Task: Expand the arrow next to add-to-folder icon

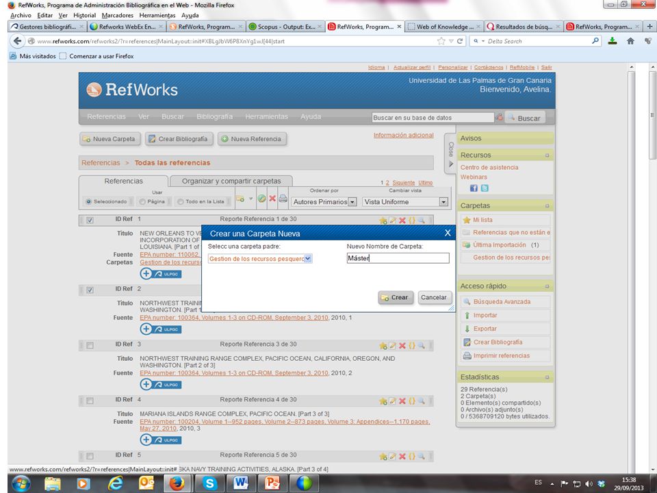Action: pos(250,199)
